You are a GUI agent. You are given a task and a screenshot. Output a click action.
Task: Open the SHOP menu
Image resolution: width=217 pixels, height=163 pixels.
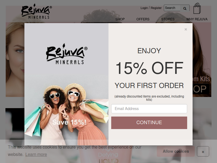120,19
